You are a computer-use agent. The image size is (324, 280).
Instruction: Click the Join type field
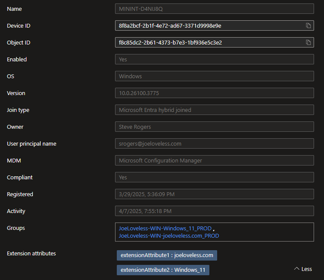214,110
